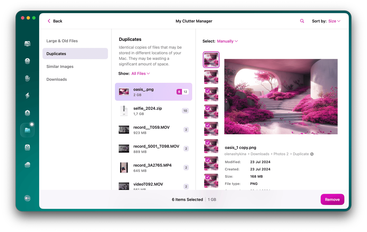This screenshot has width=367, height=232.
Task: Click the record_3A2765.MP4 video icon
Action: [x=124, y=168]
